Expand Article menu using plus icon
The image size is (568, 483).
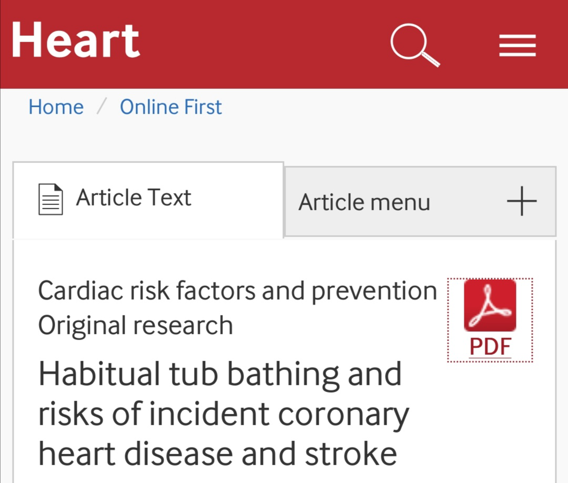[x=522, y=202]
